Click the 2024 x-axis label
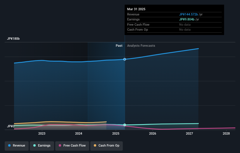This screenshot has width=240, height=153. pyautogui.click(x=79, y=133)
